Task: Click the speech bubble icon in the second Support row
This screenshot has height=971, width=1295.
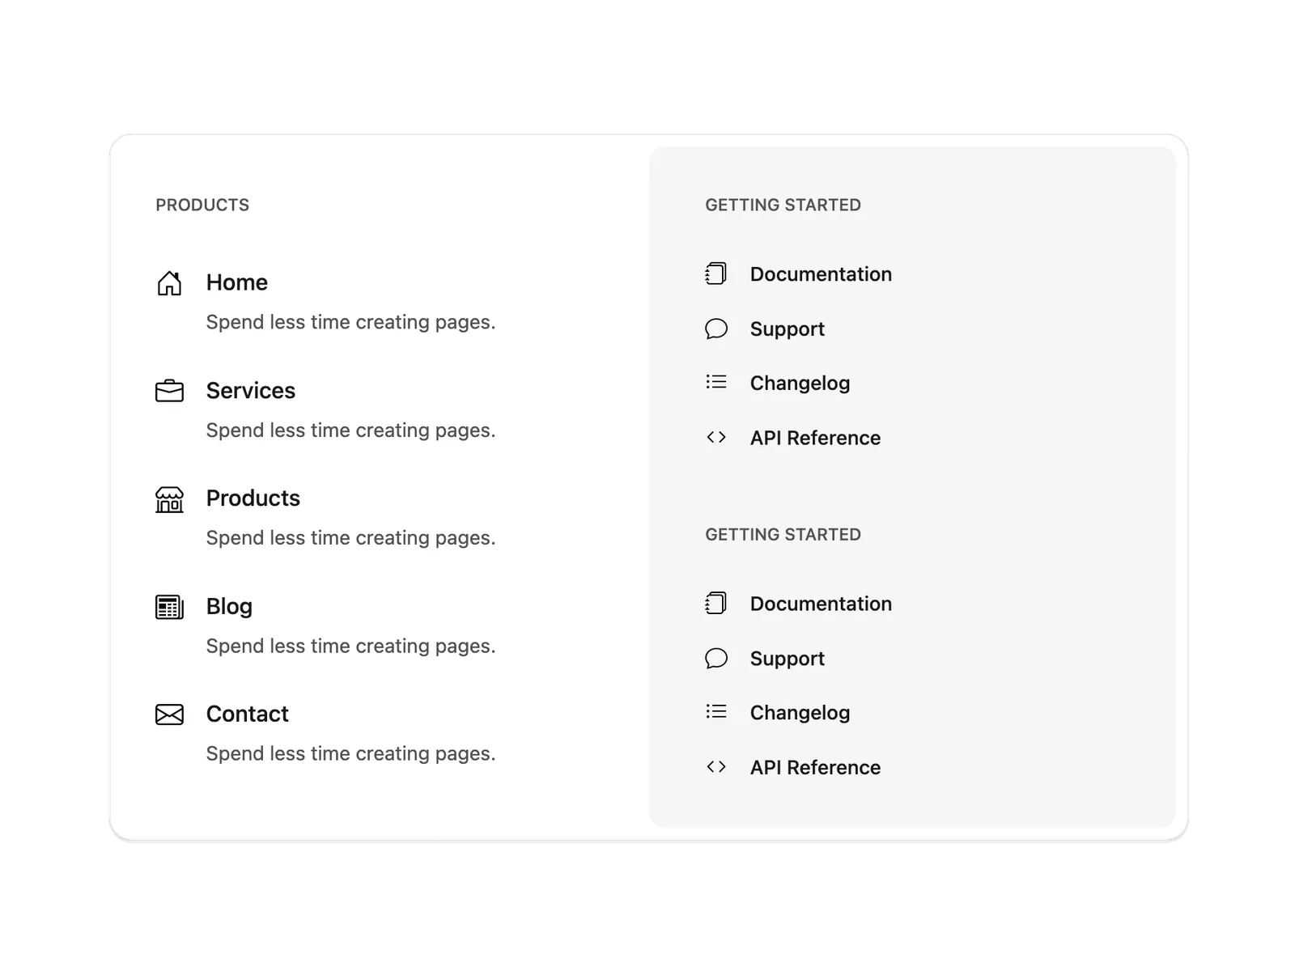Action: pos(716,658)
